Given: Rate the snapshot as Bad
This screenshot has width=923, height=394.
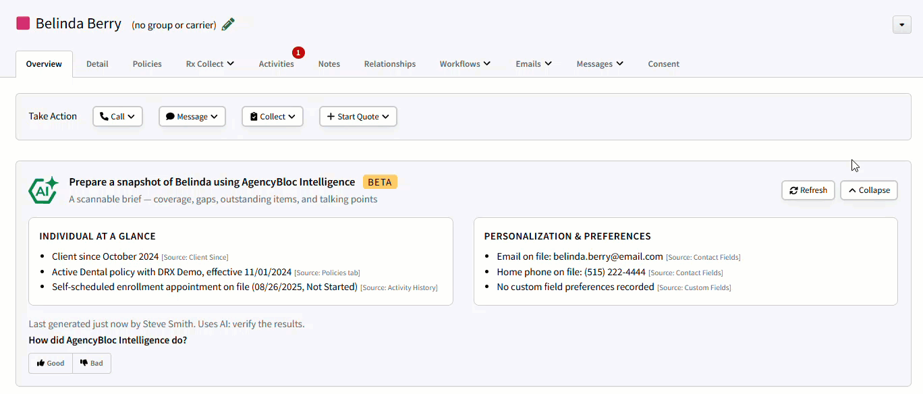Looking at the screenshot, I should (92, 363).
